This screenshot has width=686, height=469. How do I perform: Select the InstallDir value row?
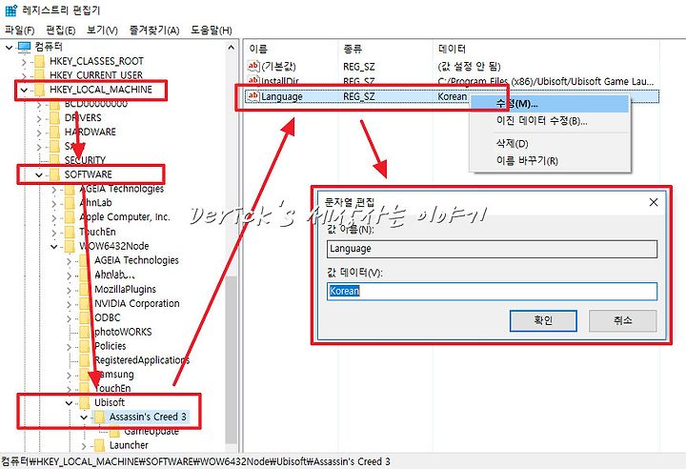(453, 81)
